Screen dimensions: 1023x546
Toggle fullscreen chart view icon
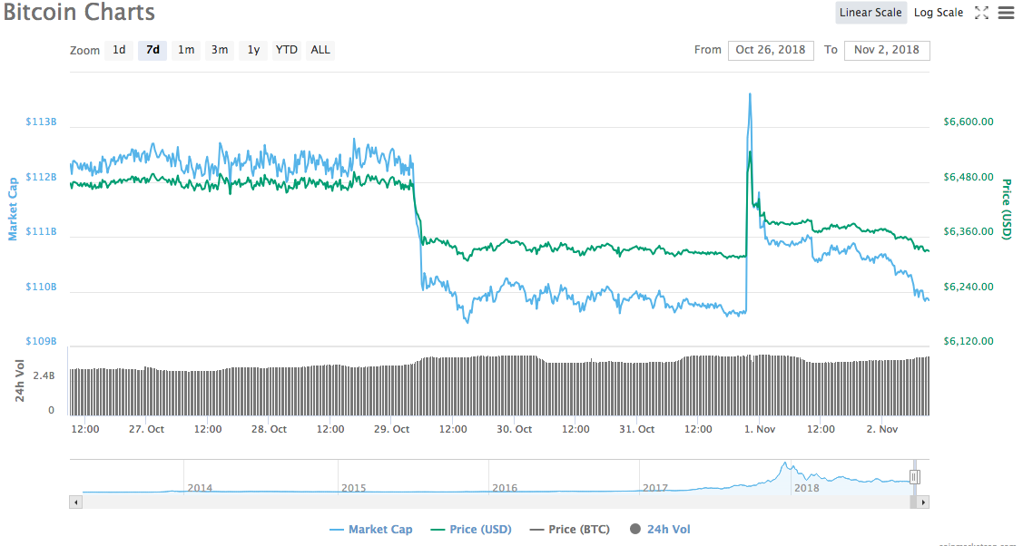tap(981, 13)
